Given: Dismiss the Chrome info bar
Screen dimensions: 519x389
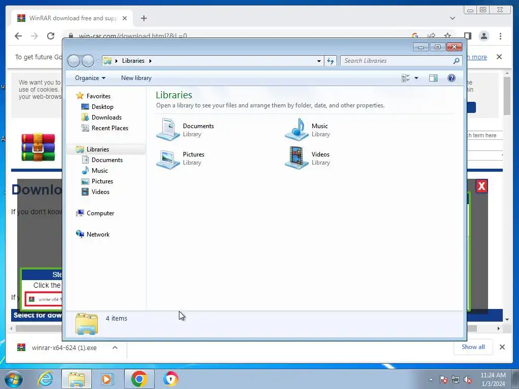Looking at the screenshot, I should point(499,57).
